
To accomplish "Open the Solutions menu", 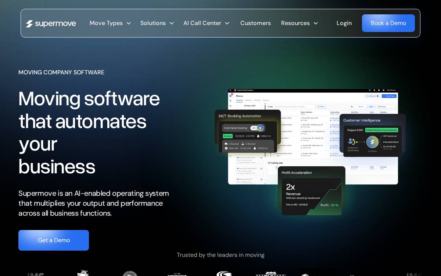I will (x=153, y=23).
